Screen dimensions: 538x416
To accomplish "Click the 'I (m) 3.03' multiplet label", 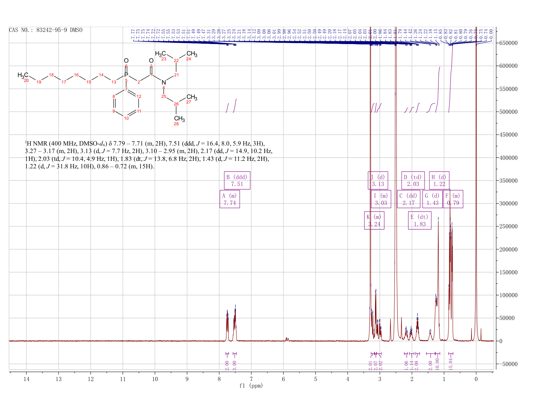I will (x=381, y=199).
